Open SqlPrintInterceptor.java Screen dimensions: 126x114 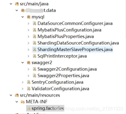coord(62,56)
